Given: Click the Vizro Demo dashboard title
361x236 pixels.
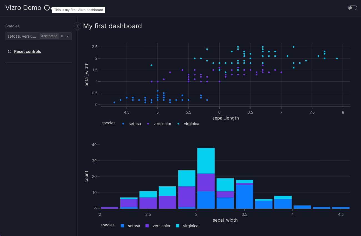Looking at the screenshot, I should pos(23,8).
